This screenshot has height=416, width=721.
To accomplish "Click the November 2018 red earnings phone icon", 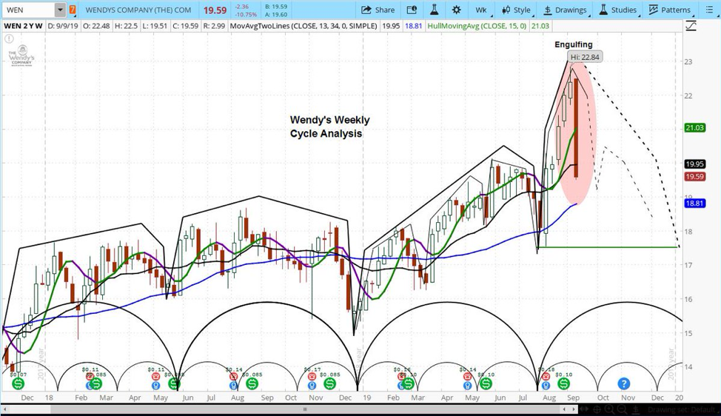I will [312, 377].
